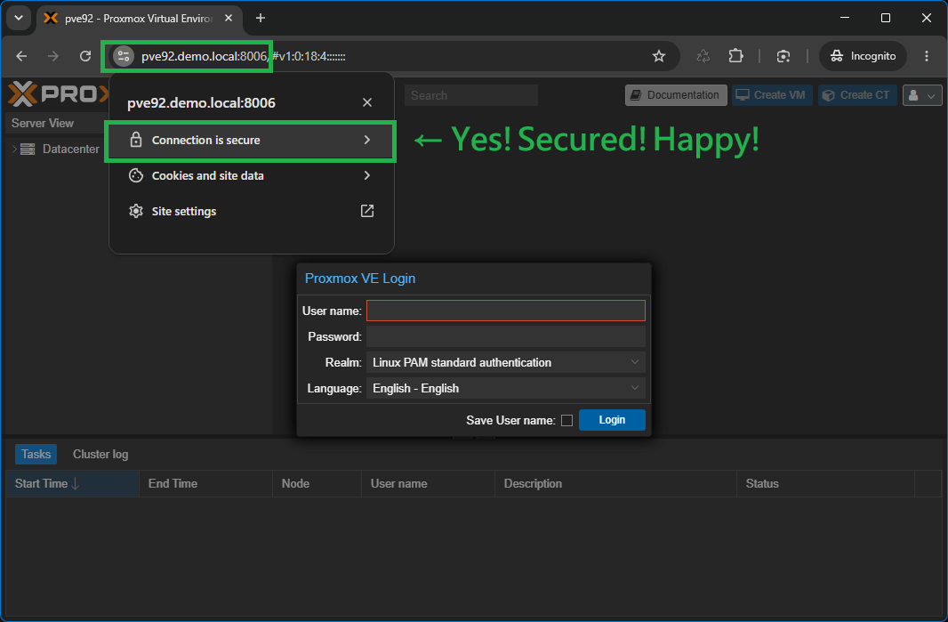
Task: Click the Status column header
Action: pyautogui.click(x=825, y=483)
